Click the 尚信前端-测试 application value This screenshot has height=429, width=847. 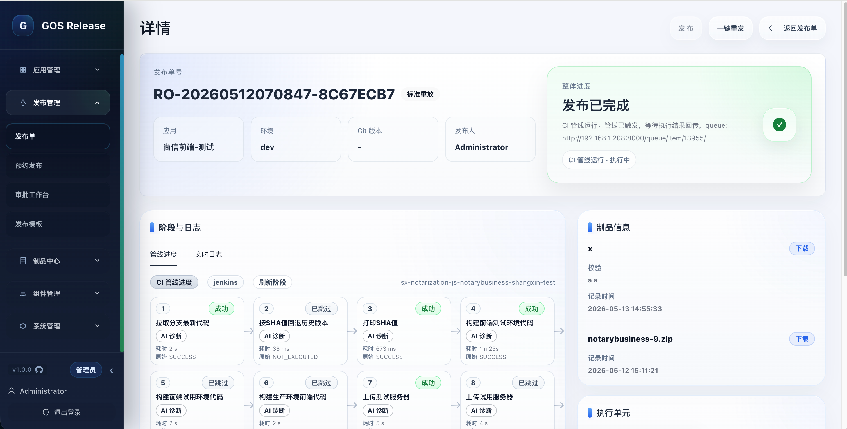[188, 147]
